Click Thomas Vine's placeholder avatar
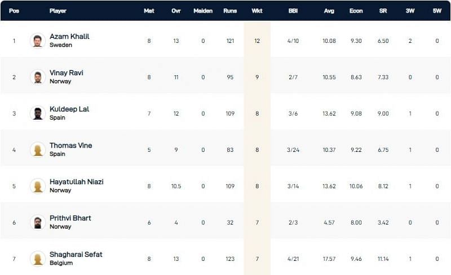 click(x=38, y=150)
